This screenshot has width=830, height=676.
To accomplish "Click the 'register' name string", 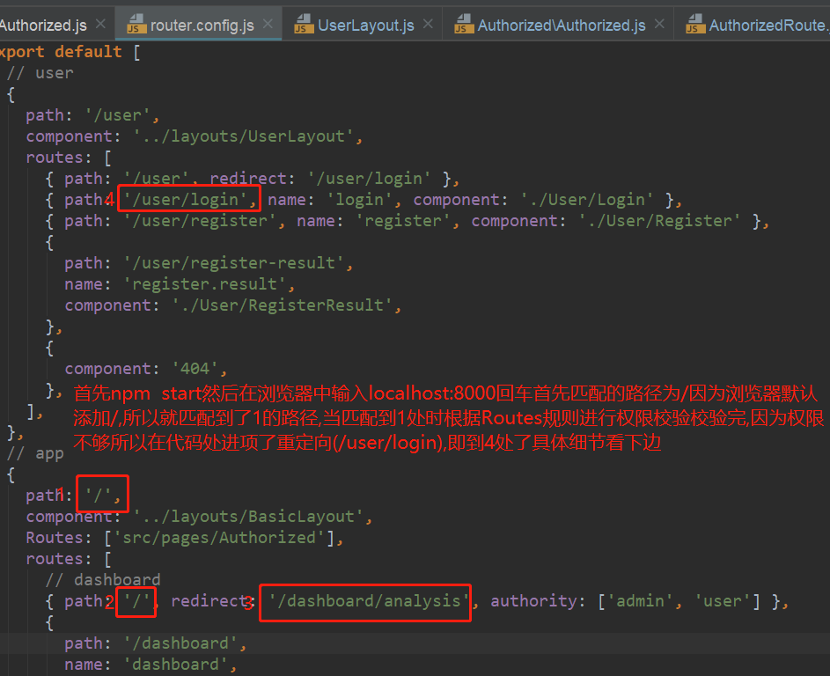I will tap(403, 221).
